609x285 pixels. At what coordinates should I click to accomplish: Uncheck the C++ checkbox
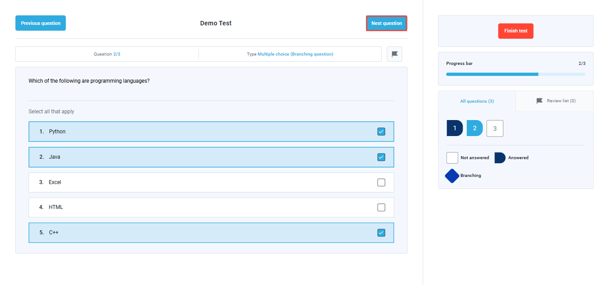(381, 233)
